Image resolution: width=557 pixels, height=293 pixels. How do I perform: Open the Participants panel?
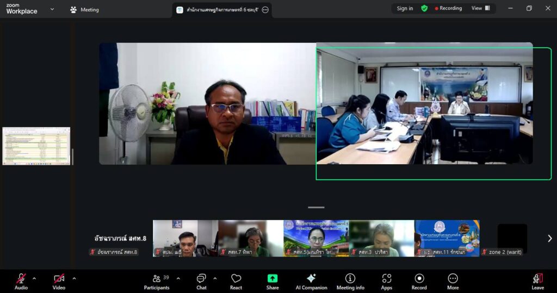point(157,281)
